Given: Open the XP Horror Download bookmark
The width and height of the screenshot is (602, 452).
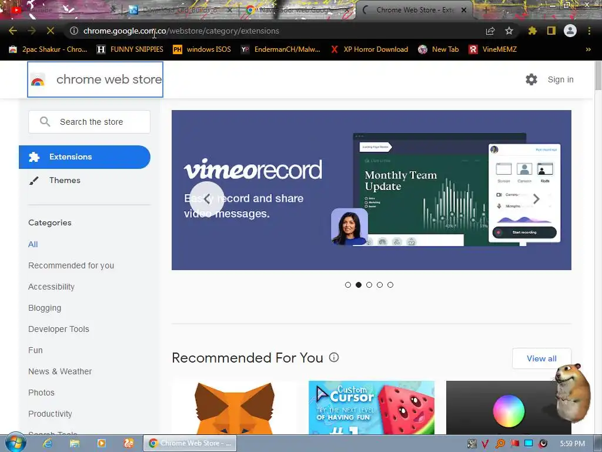Looking at the screenshot, I should click(370, 49).
